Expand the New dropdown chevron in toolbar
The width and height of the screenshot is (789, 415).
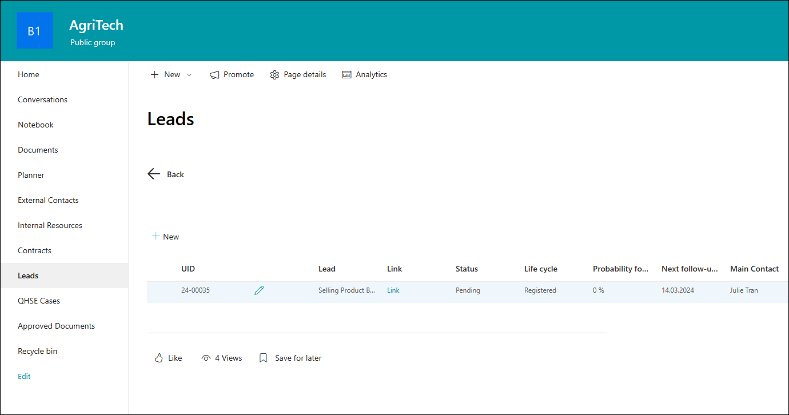pyautogui.click(x=189, y=75)
